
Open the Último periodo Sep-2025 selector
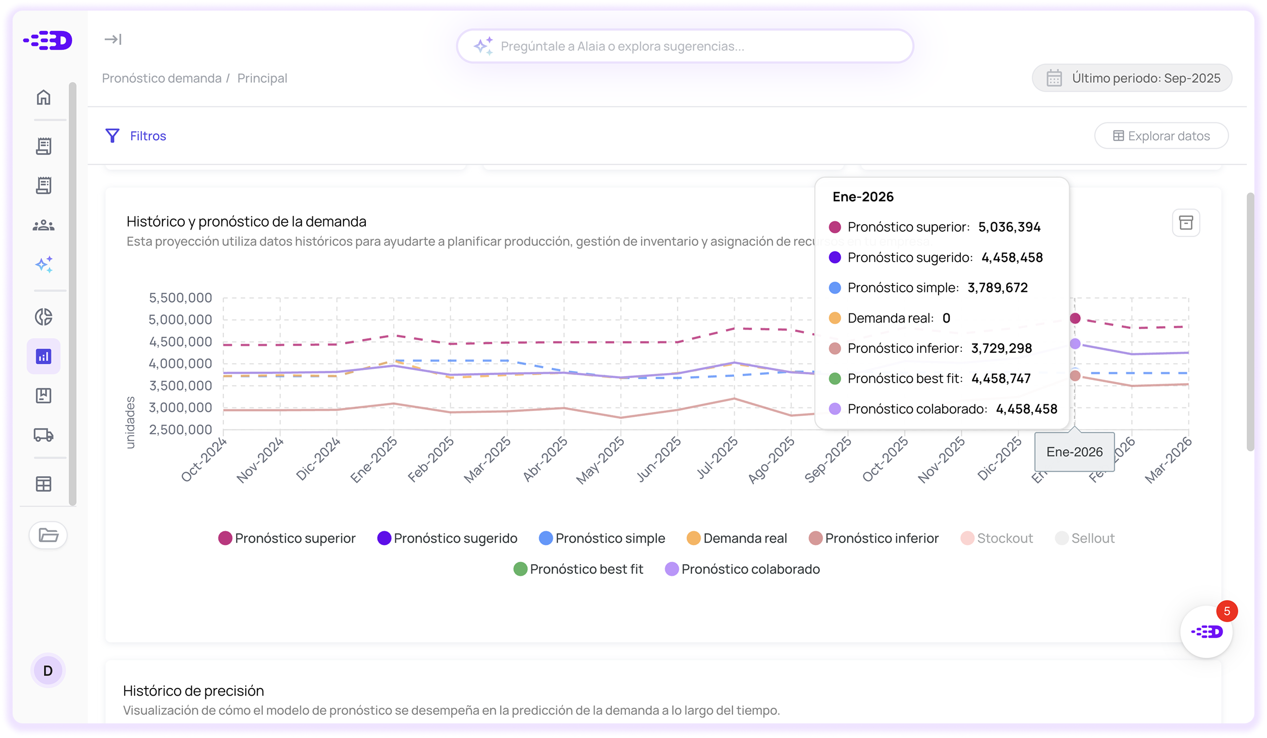click(x=1132, y=78)
